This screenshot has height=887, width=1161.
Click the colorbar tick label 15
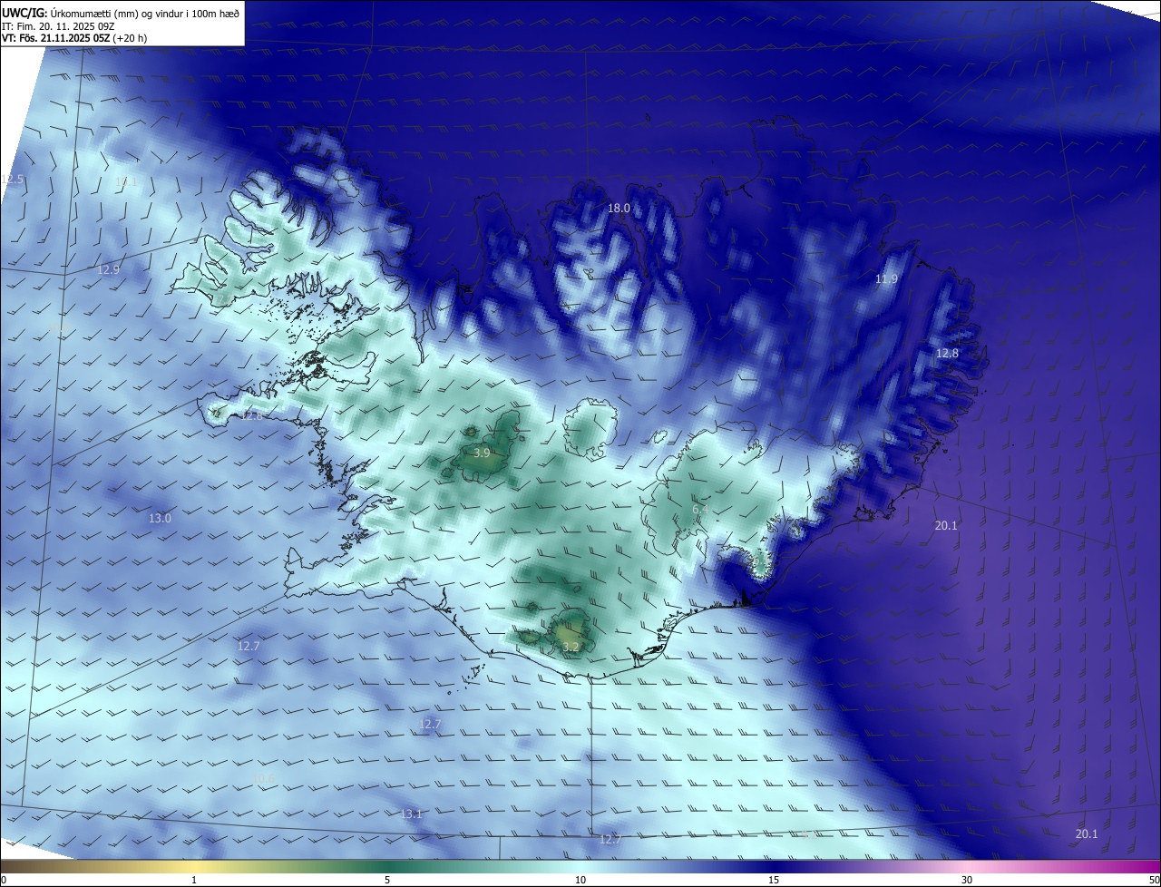pyautogui.click(x=774, y=880)
